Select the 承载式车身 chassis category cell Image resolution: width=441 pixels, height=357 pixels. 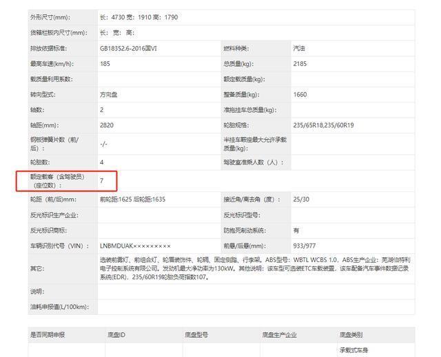[x=355, y=351]
